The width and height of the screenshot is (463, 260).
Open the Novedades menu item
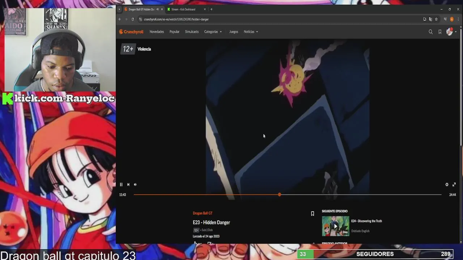157,32
